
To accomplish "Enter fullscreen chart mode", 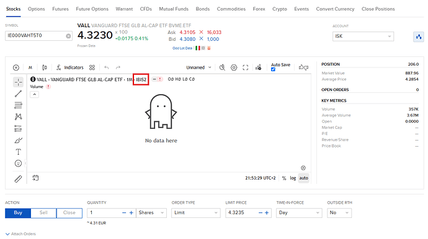I will point(246,67).
